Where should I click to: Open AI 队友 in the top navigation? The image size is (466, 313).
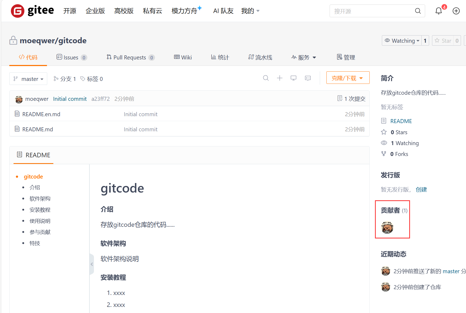pyautogui.click(x=223, y=11)
